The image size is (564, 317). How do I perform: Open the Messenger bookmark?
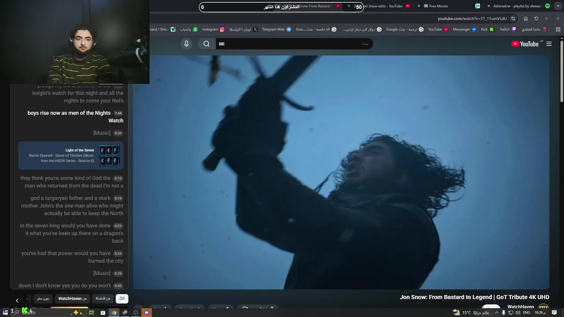point(464,29)
